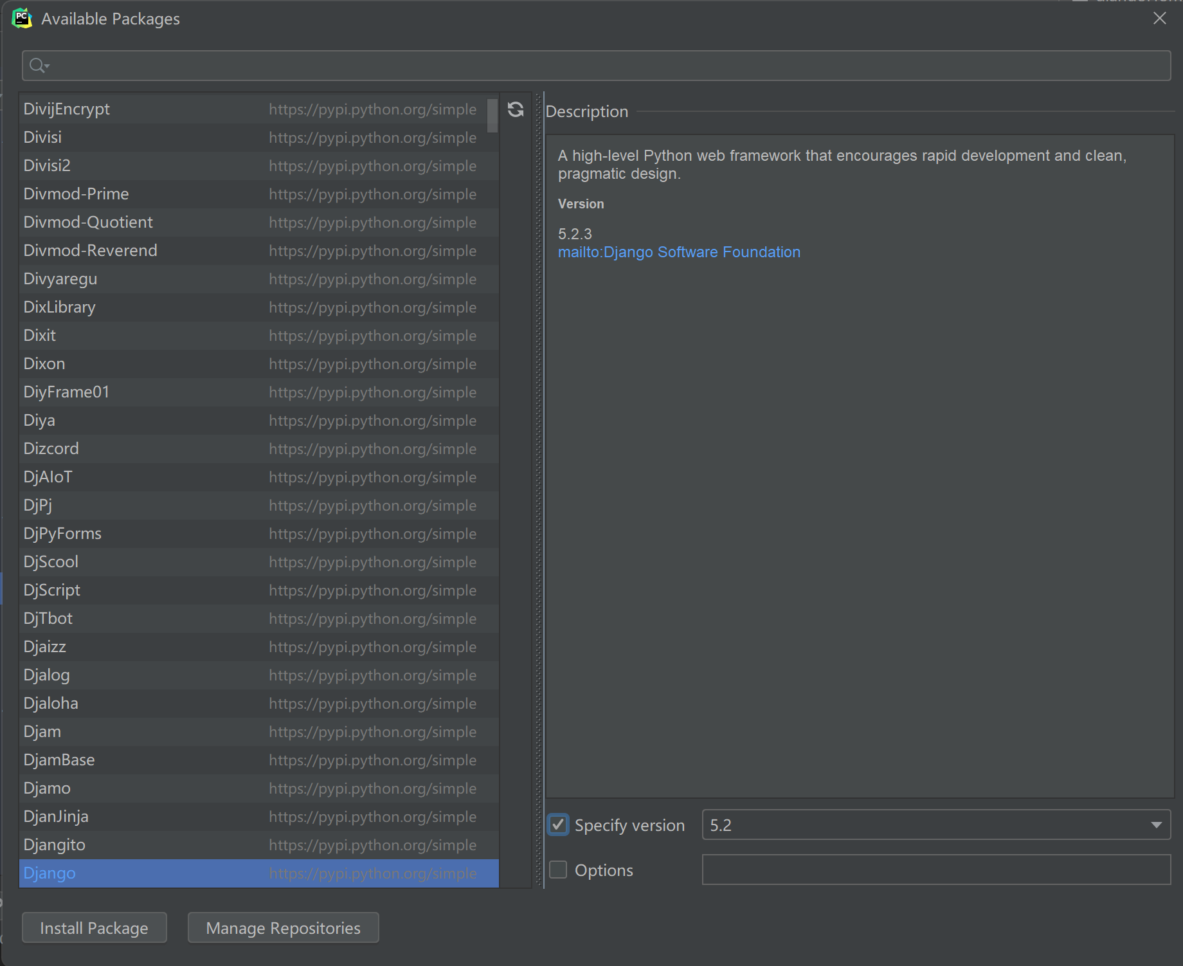Select the Divisi package
The width and height of the screenshot is (1183, 966).
pos(259,138)
